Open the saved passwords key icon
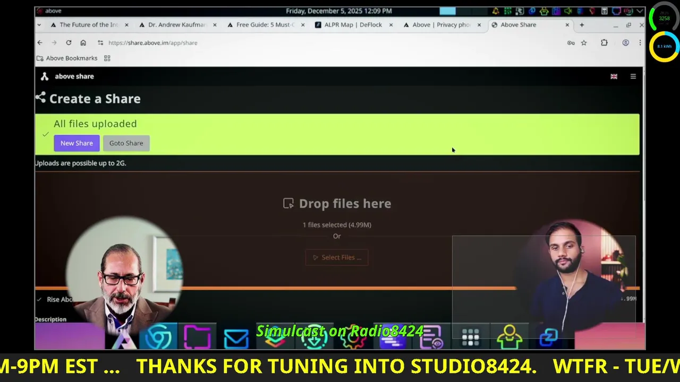This screenshot has width=680, height=382. [571, 43]
